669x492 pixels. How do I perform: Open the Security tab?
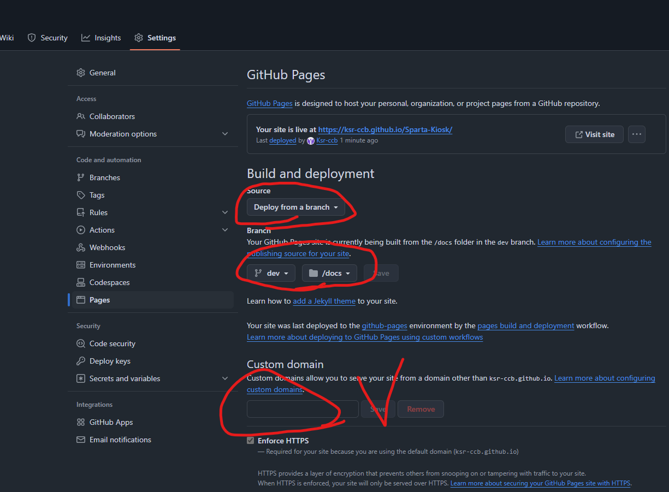click(48, 38)
